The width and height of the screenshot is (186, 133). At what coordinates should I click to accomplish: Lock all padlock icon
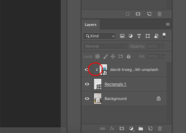click(129, 56)
